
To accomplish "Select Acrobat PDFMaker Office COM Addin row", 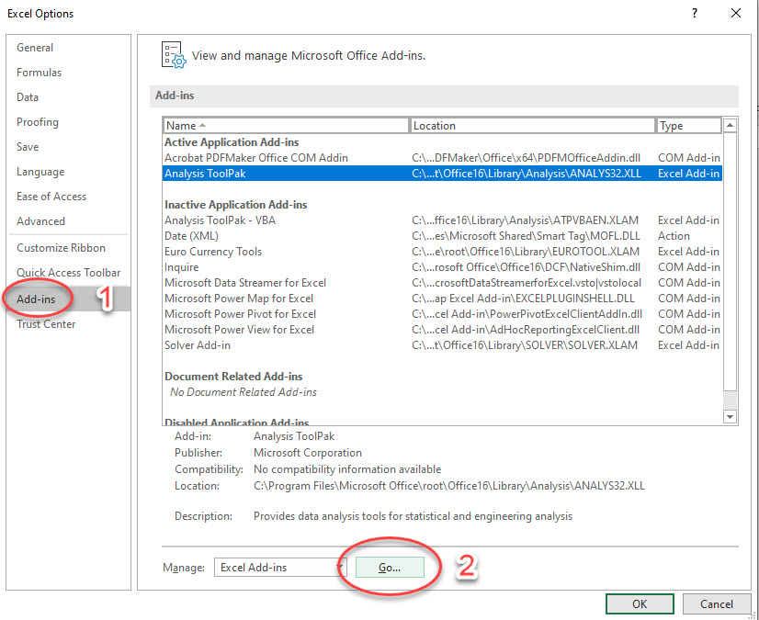I will 442,158.
